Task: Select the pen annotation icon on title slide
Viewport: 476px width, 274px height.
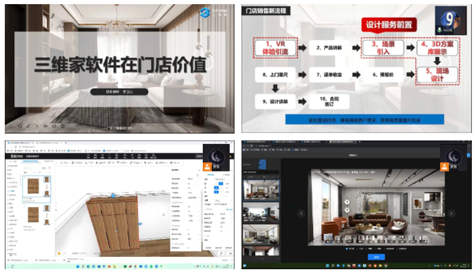Action: pos(28,126)
